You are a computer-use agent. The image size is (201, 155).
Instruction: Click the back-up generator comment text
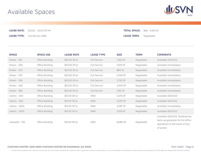point(174,120)
